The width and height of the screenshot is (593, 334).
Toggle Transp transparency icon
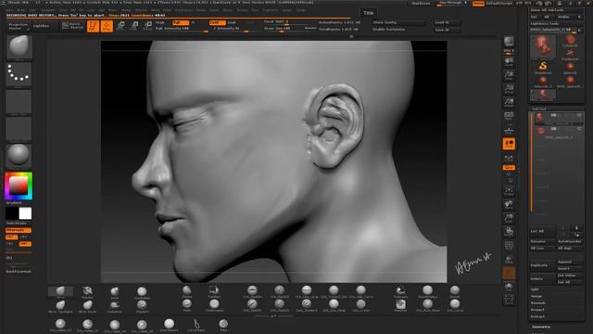[509, 260]
